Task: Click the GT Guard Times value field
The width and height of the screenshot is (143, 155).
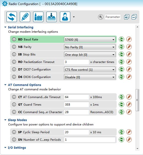Action: 76,105
